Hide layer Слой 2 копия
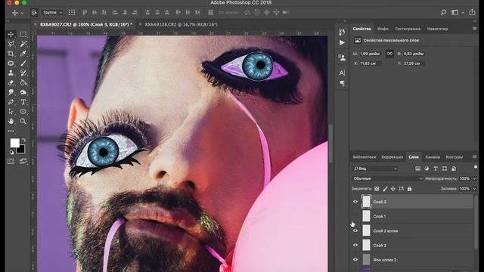The width and height of the screenshot is (484, 272). 355,230
